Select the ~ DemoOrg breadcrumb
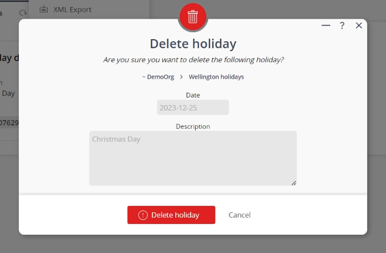Viewport: 386px width, 253px height. pyautogui.click(x=158, y=77)
